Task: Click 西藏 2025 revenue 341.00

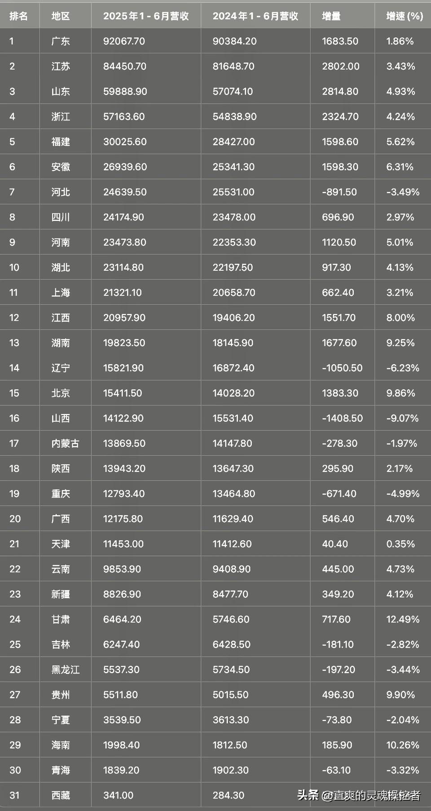Action: coord(118,796)
